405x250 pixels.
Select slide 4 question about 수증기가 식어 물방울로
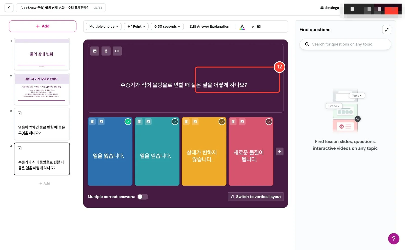(42, 159)
